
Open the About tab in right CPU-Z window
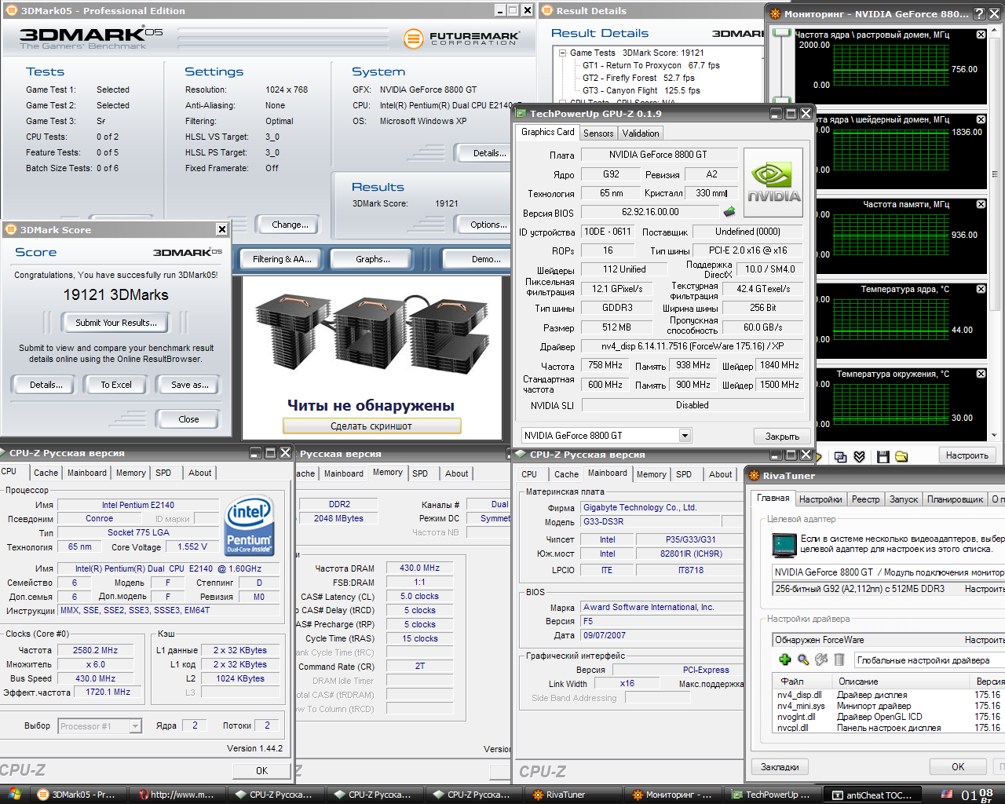point(721,474)
